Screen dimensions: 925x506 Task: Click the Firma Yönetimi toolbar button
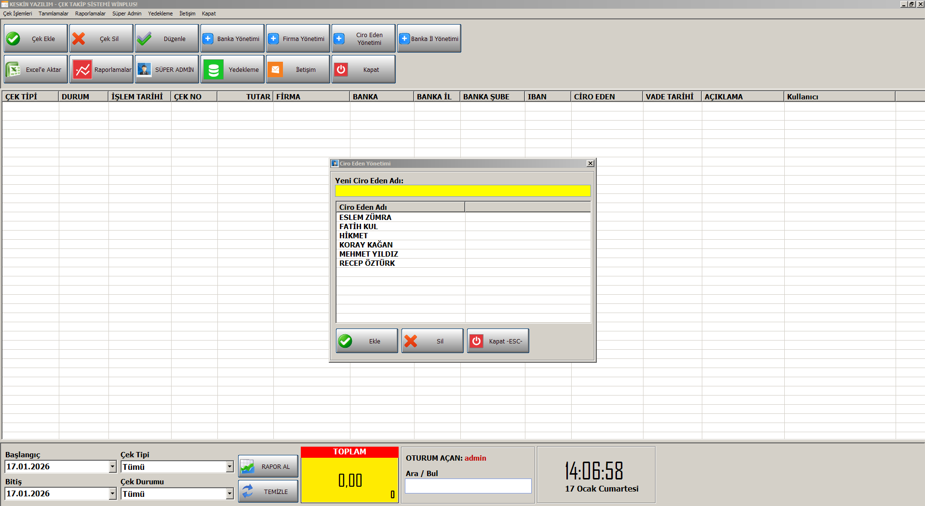[x=297, y=39]
